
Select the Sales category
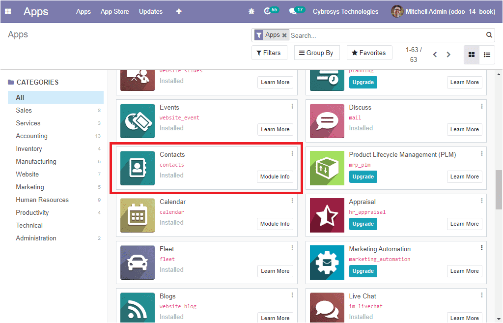tap(56, 110)
